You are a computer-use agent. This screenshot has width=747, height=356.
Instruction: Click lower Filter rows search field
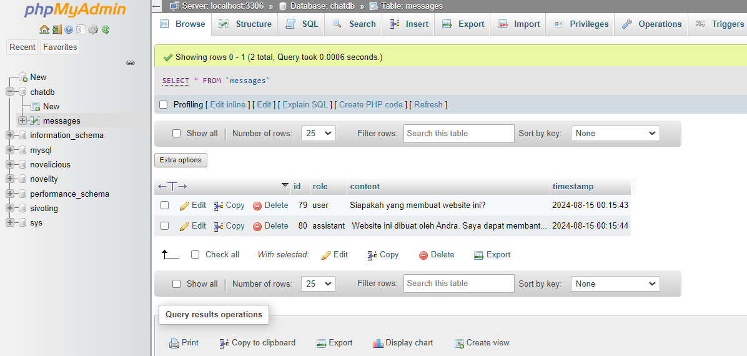tap(459, 283)
